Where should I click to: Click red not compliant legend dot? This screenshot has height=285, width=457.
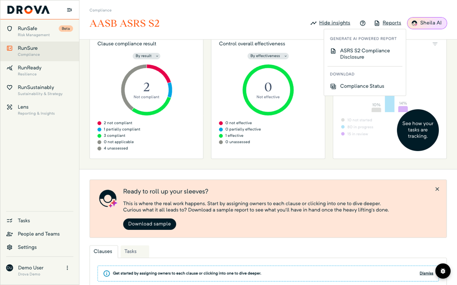pos(99,123)
